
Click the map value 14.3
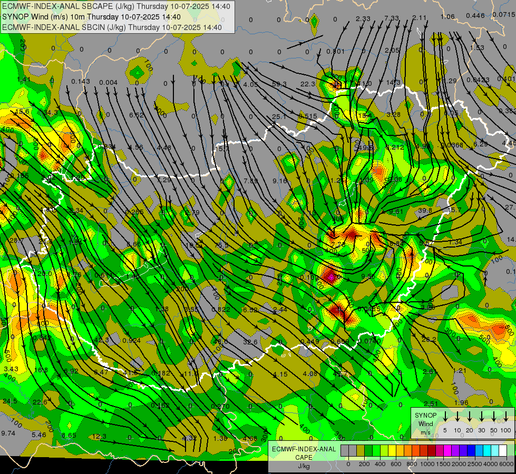tap(393, 83)
